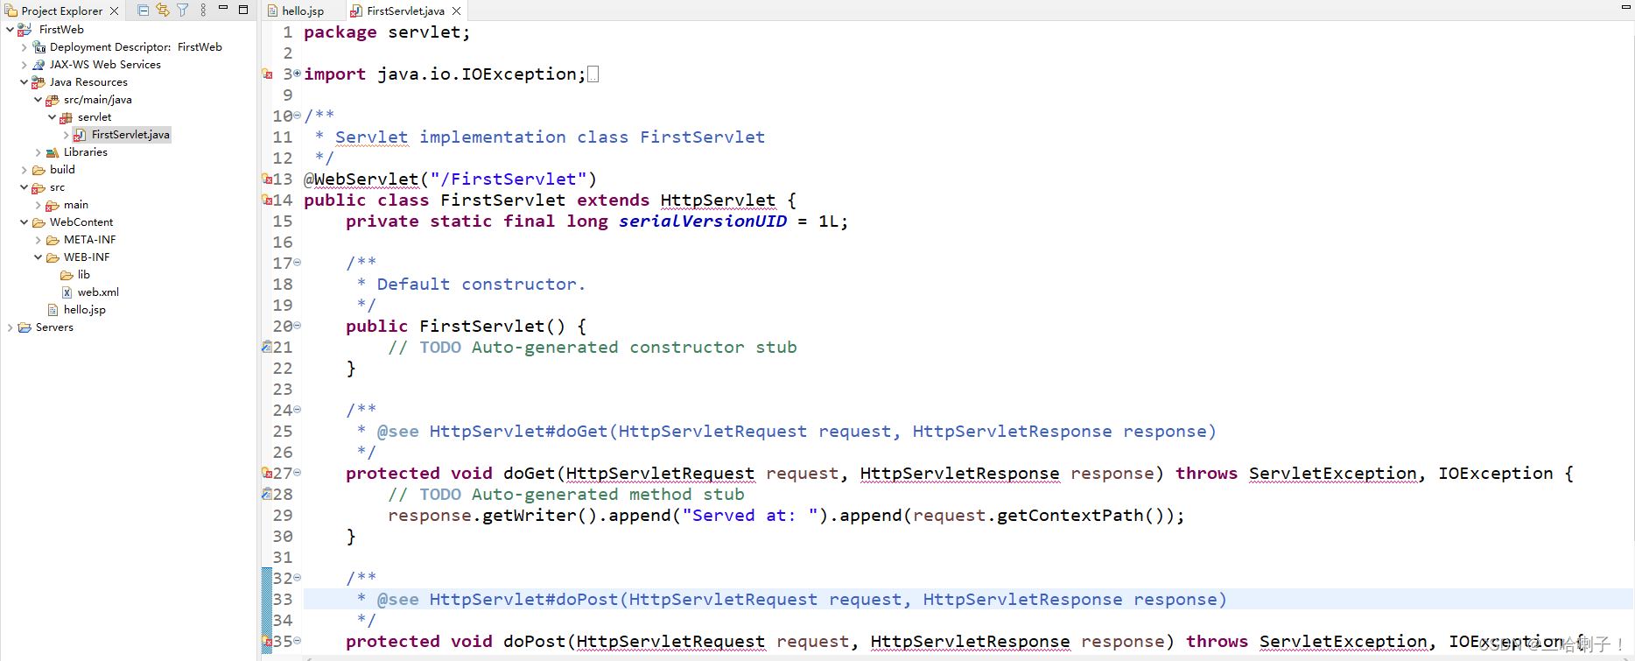
Task: Fold the doPost method on line 35
Action: 297,641
